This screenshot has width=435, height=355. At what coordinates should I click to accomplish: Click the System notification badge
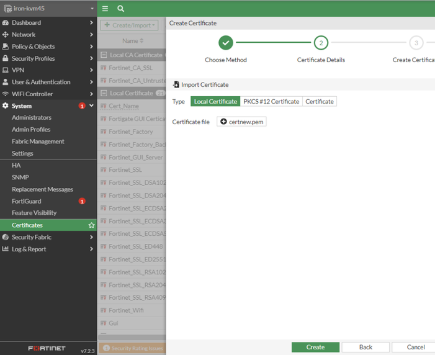(x=82, y=106)
